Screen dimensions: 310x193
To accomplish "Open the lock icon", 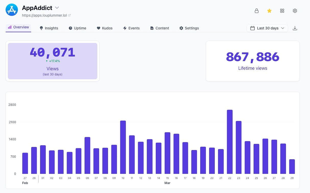I will tap(257, 11).
